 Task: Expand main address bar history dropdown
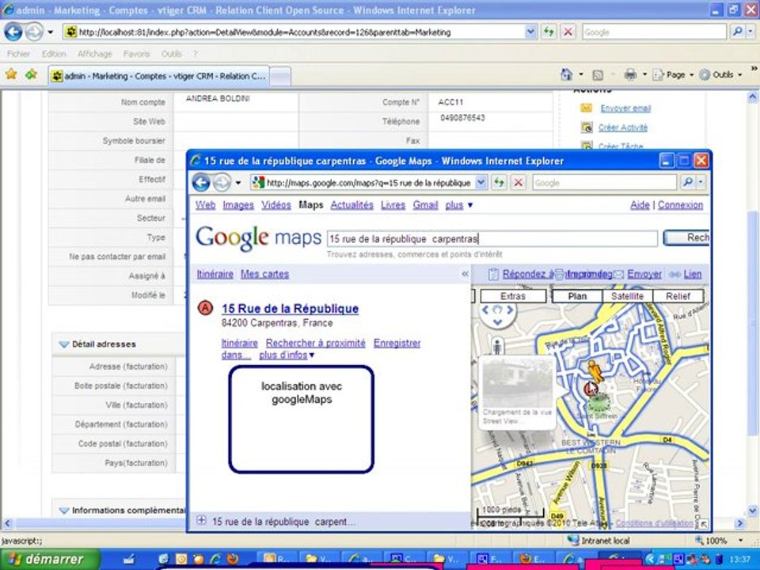click(530, 32)
